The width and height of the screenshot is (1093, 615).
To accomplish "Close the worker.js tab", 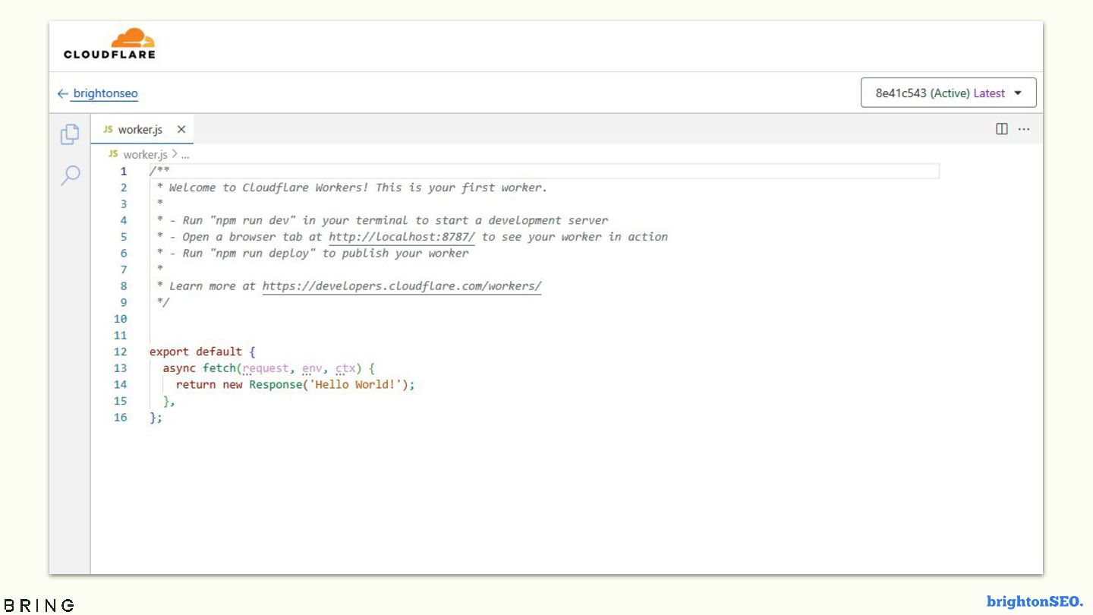I will [181, 130].
